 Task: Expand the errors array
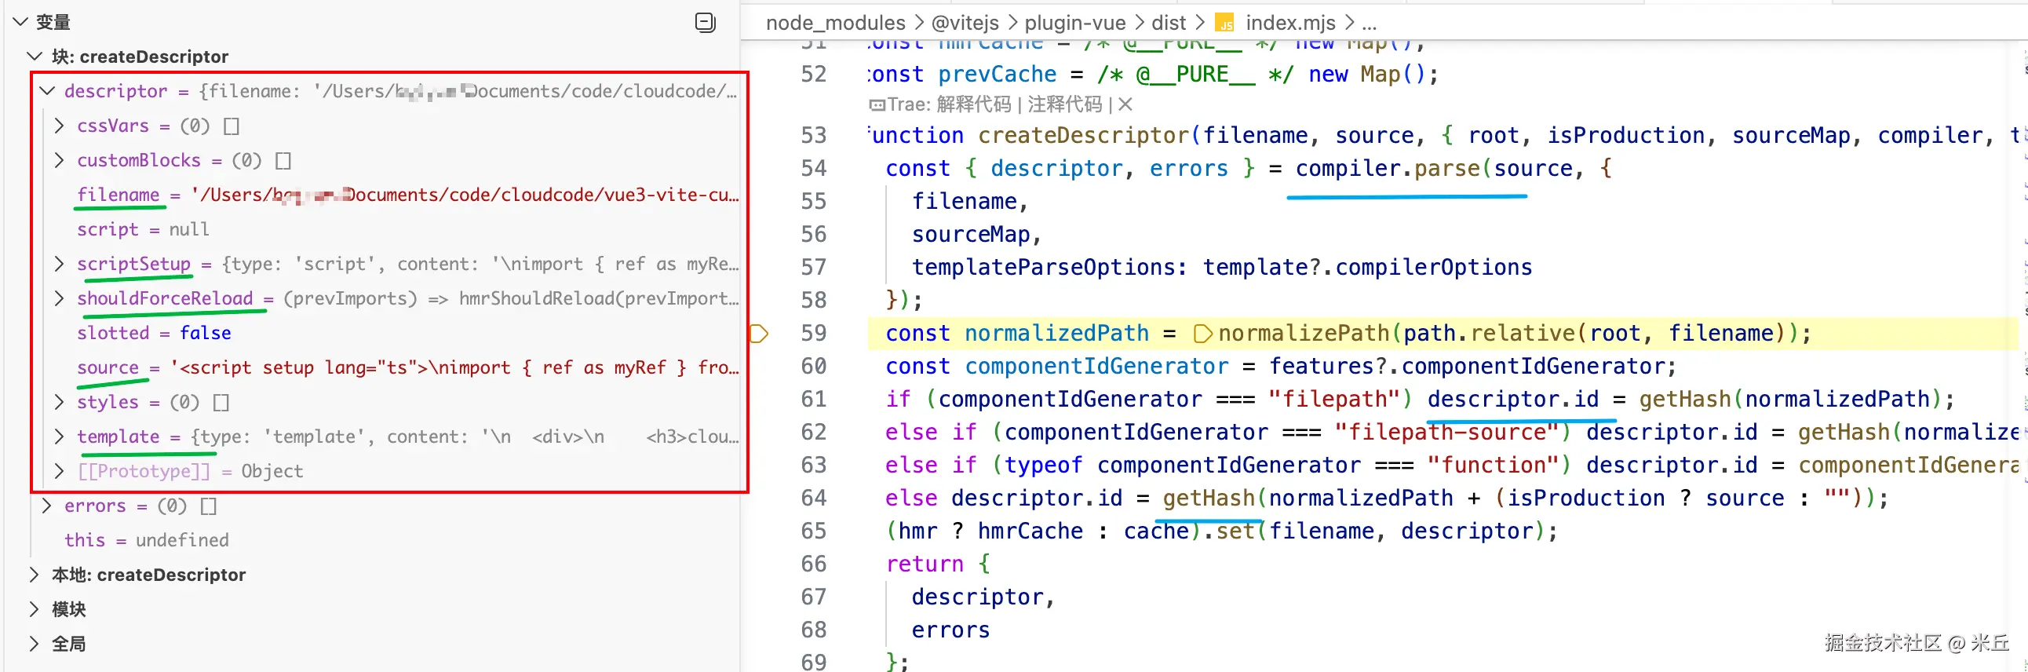[x=46, y=506]
